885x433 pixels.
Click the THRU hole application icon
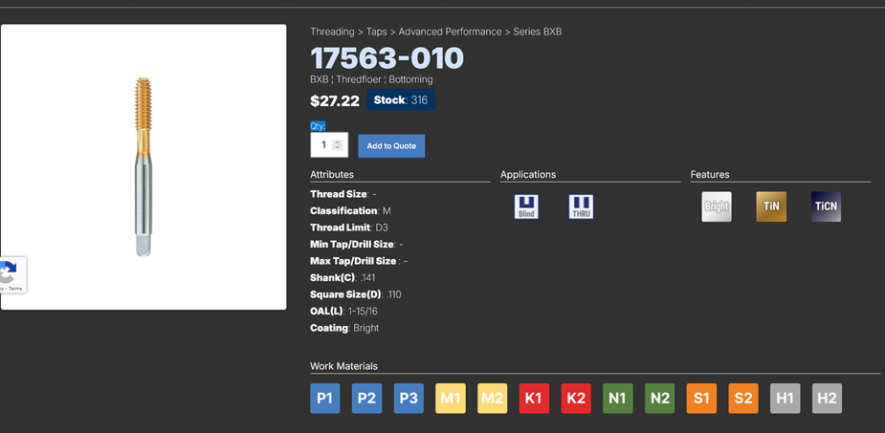[581, 206]
